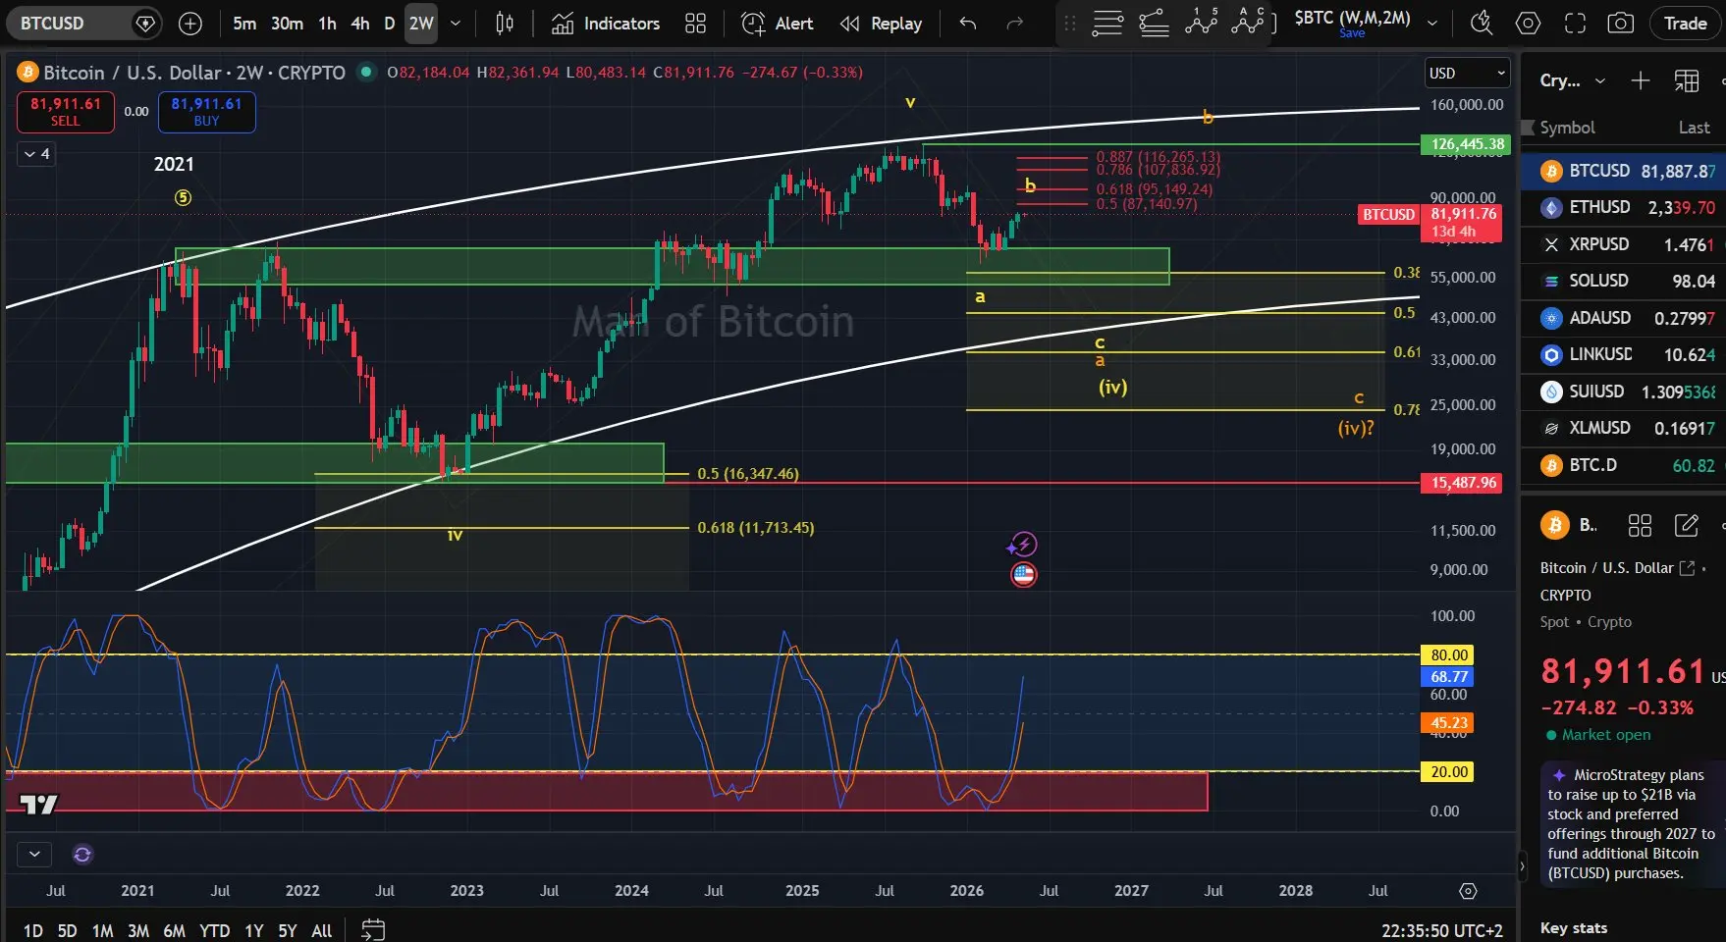Click the SELL 81,911.61 button

[66, 112]
